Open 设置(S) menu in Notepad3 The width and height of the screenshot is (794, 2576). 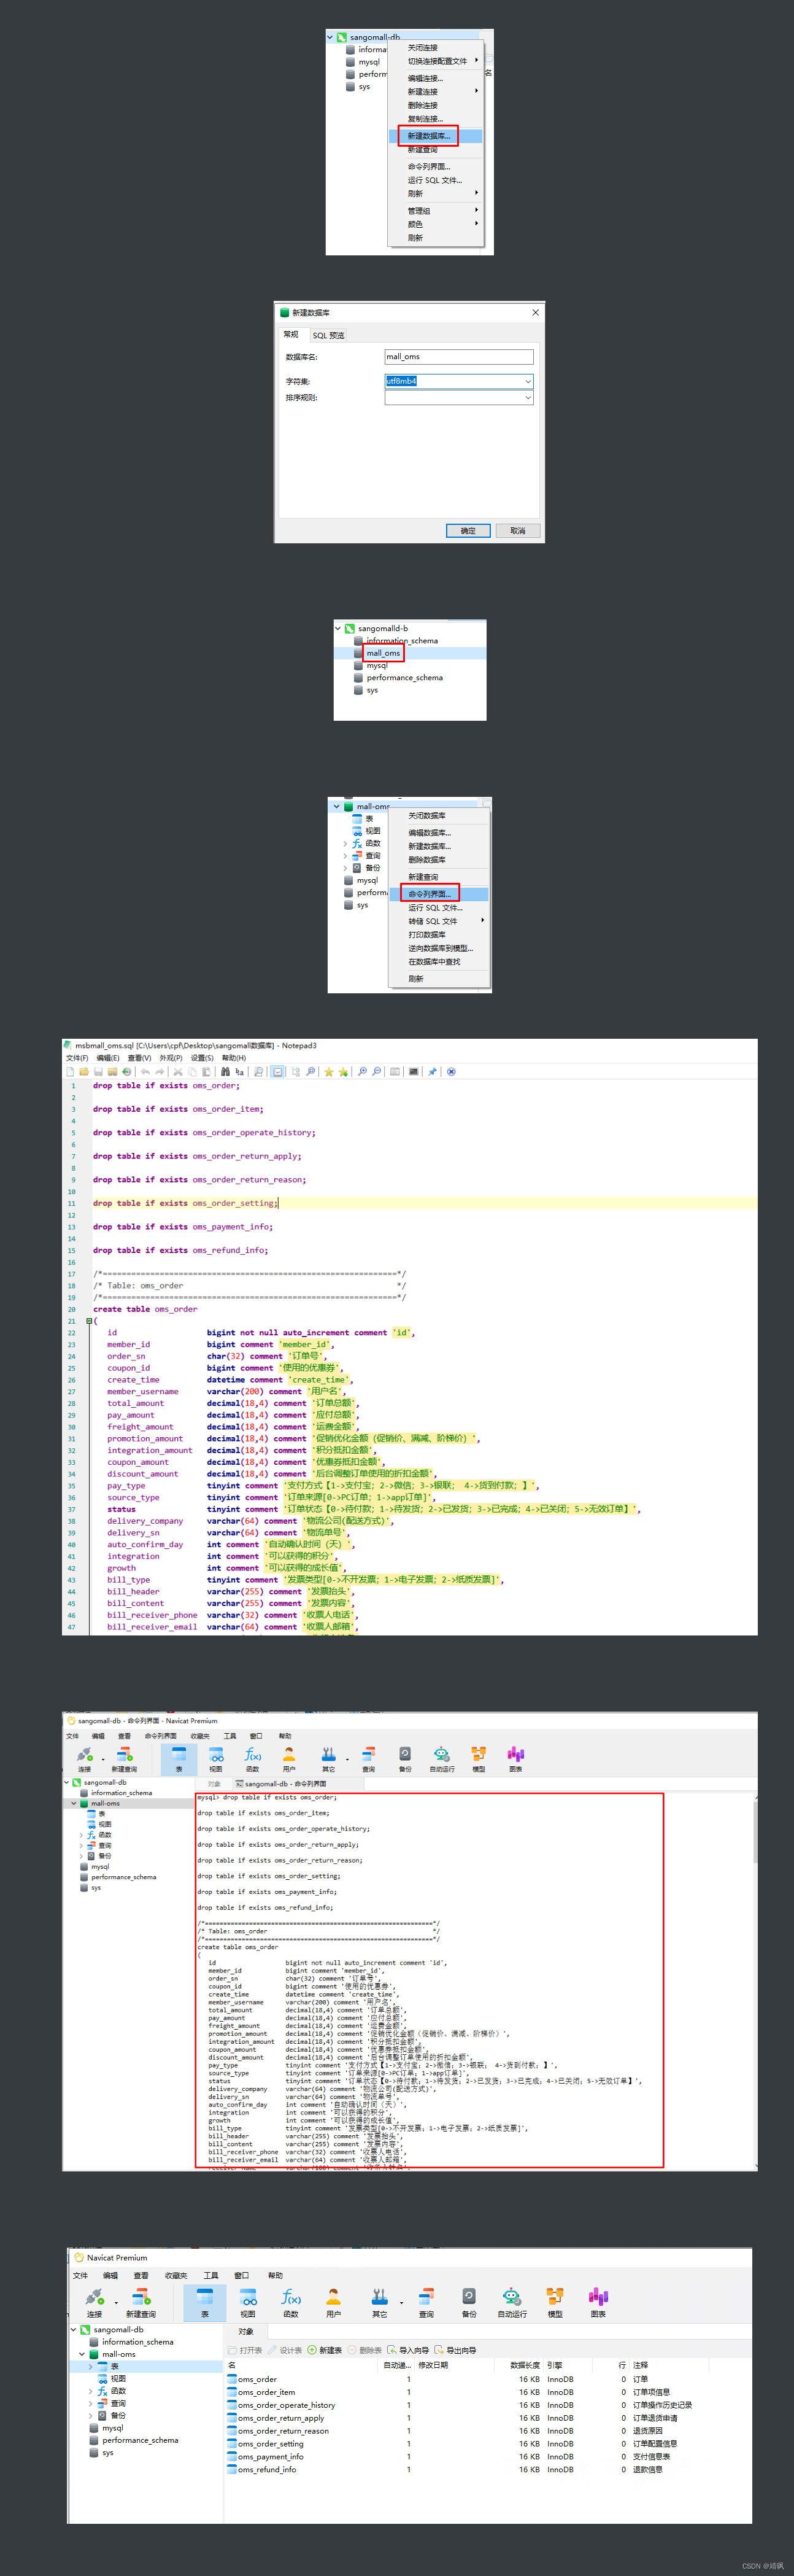[x=202, y=1058]
